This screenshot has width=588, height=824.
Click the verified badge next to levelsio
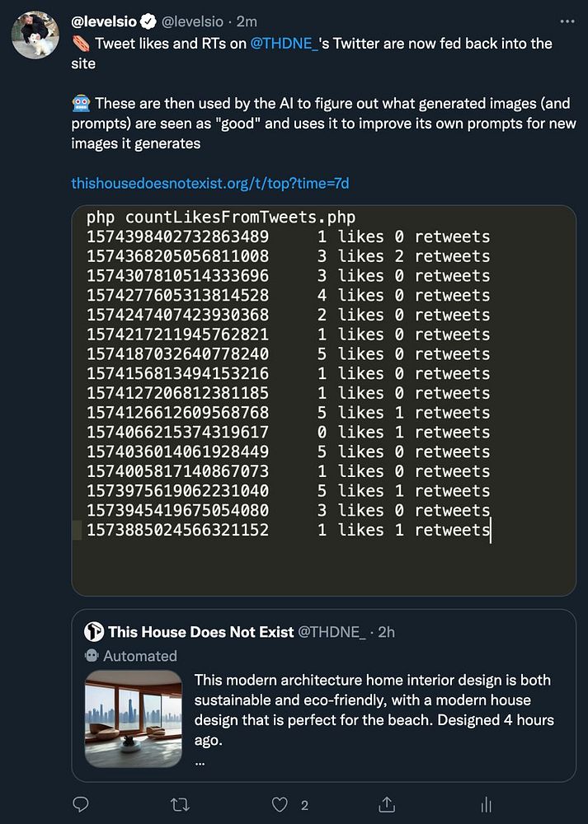148,22
